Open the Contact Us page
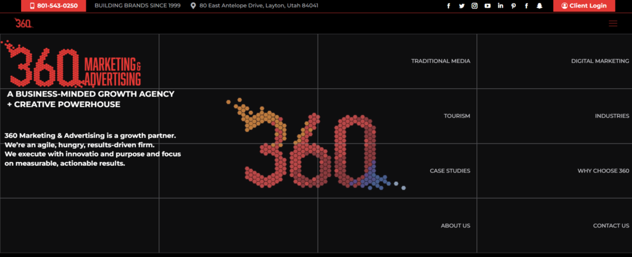632x257 pixels. [x=611, y=226]
